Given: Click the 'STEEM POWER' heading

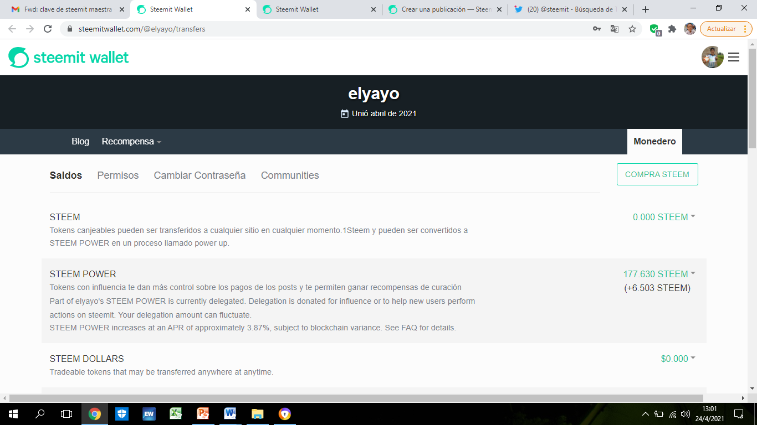Looking at the screenshot, I should [83, 274].
